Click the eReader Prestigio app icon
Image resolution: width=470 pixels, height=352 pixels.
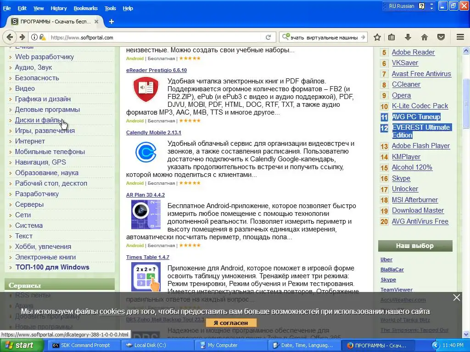pyautogui.click(x=146, y=89)
